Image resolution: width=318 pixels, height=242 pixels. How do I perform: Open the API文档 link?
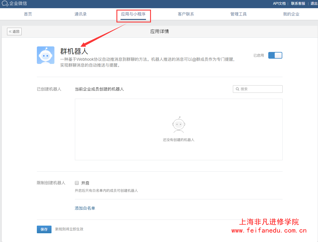pos(279,4)
